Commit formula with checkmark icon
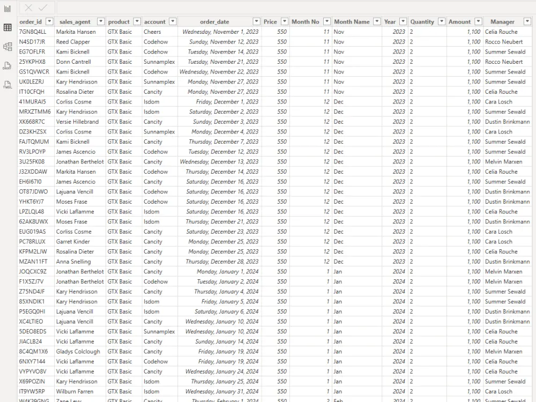536x402 pixels. coord(43,8)
